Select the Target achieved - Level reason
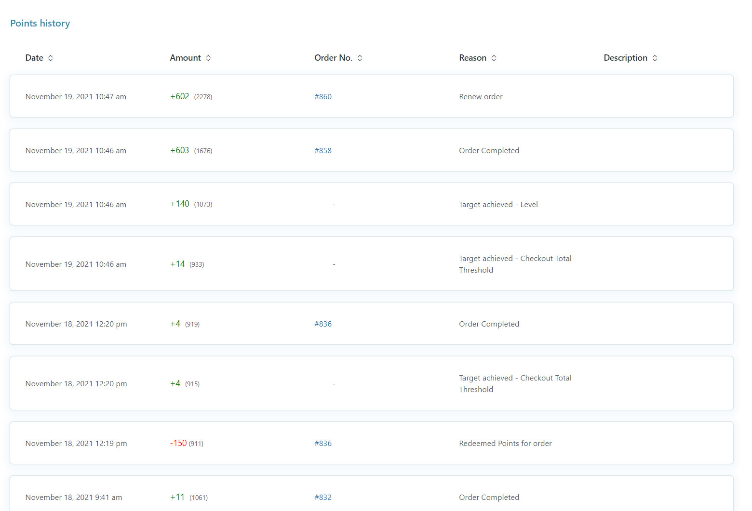This screenshot has width=752, height=511. click(498, 204)
